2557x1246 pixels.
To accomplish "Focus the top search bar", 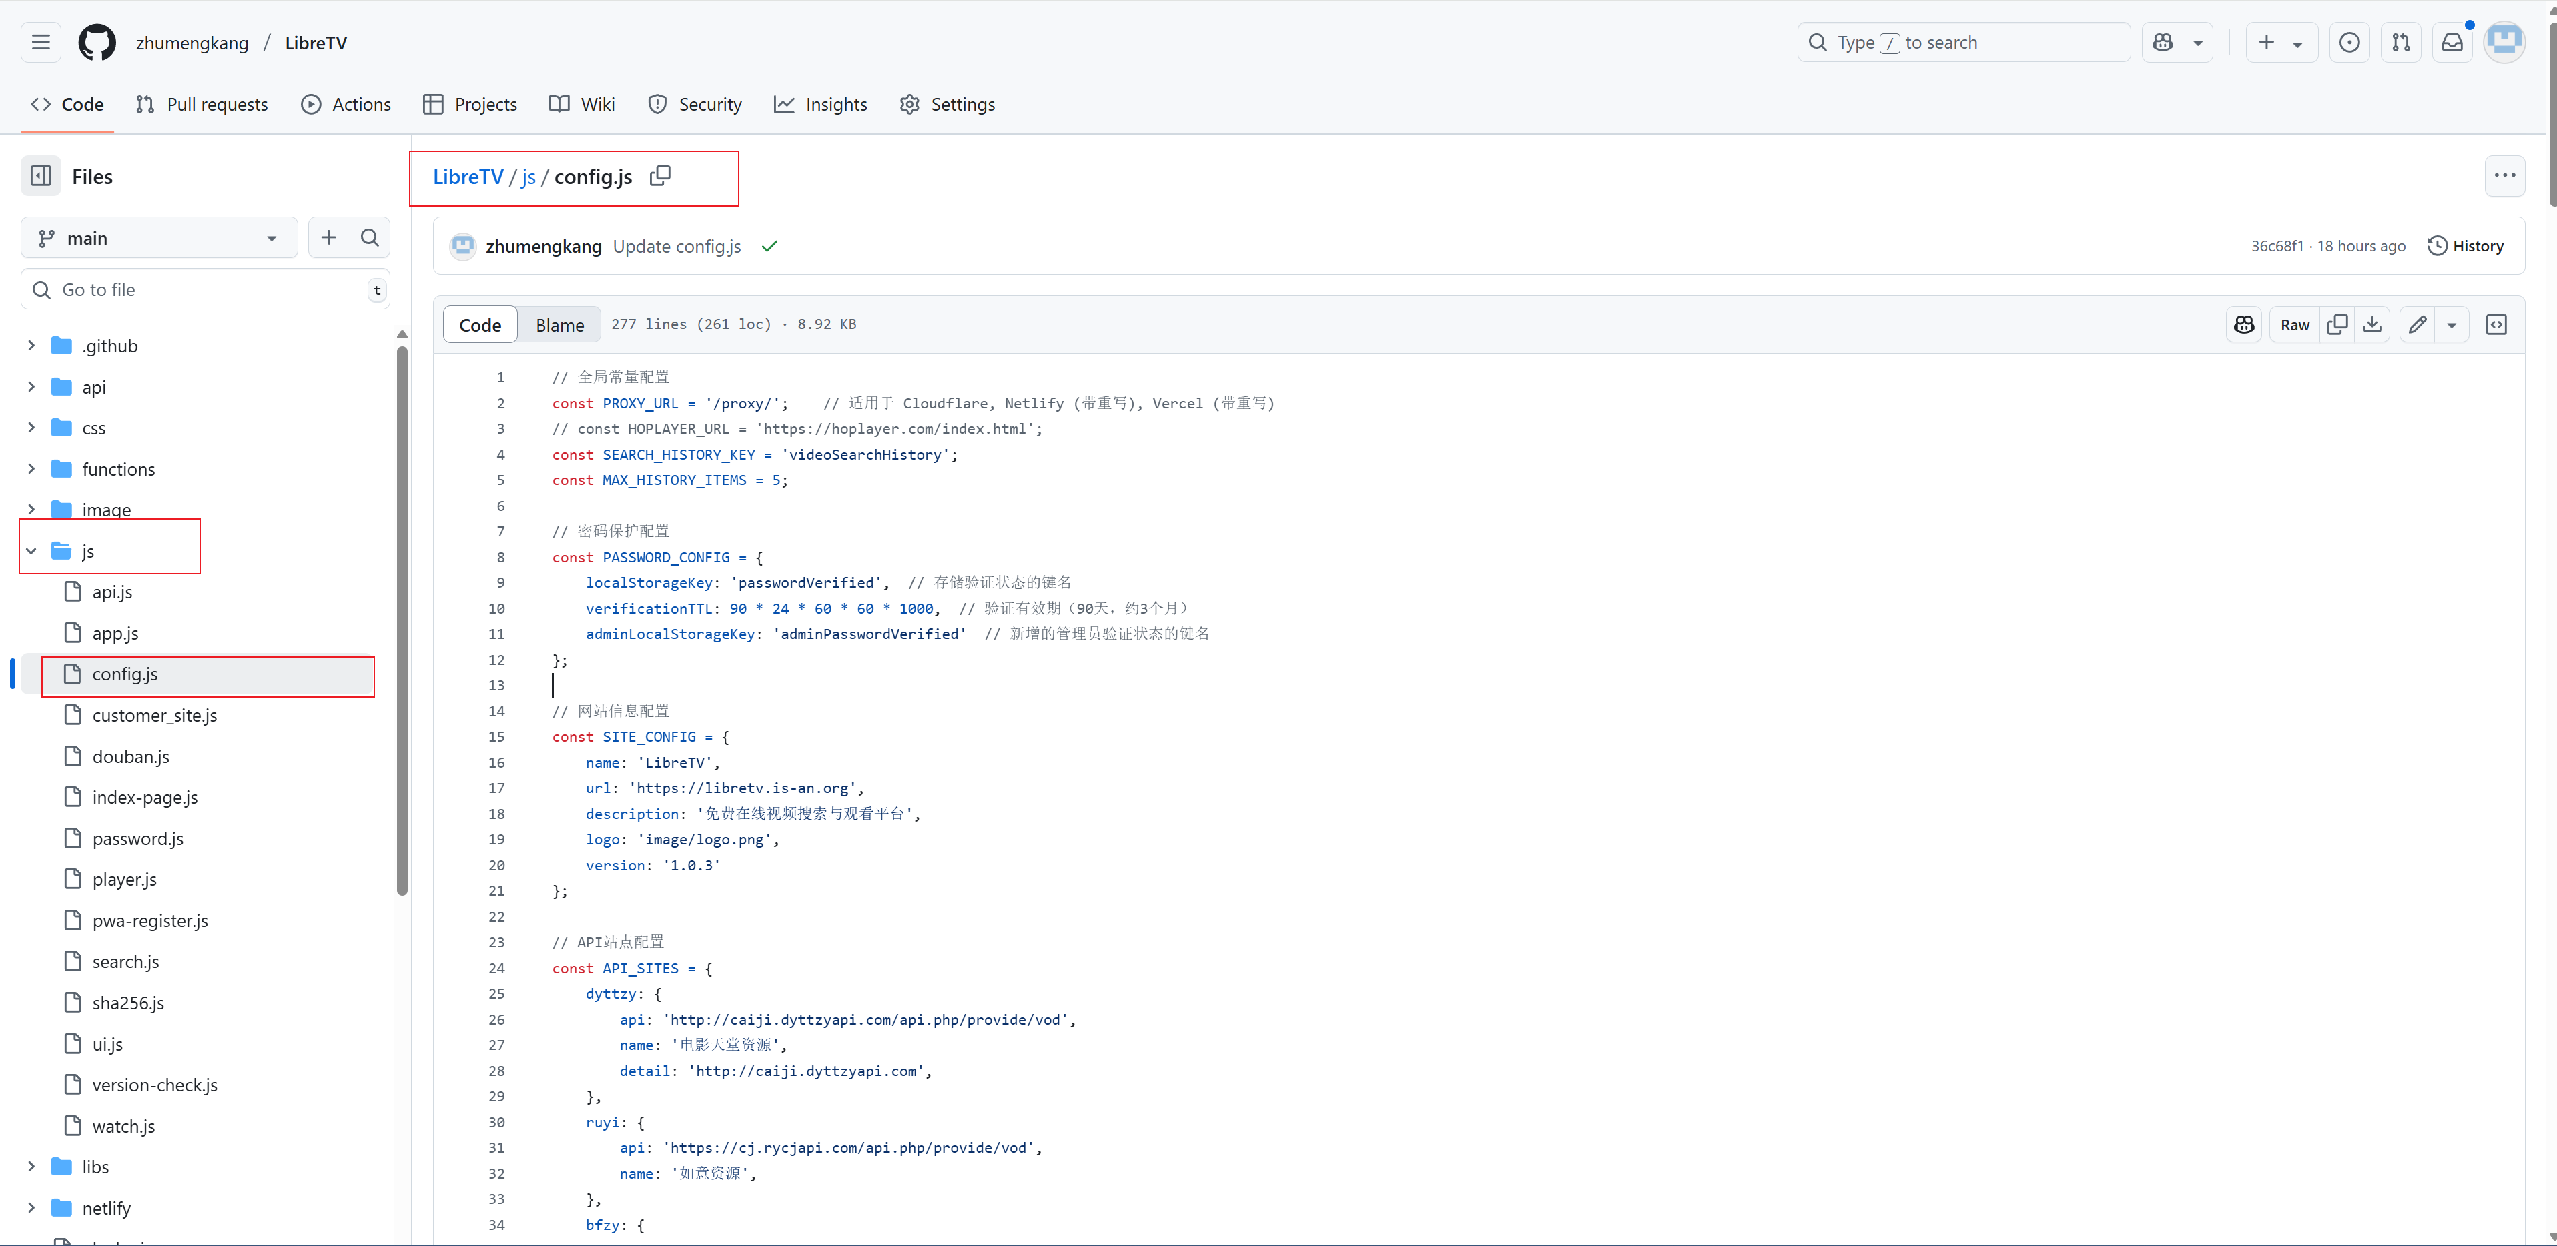I will click(1963, 43).
